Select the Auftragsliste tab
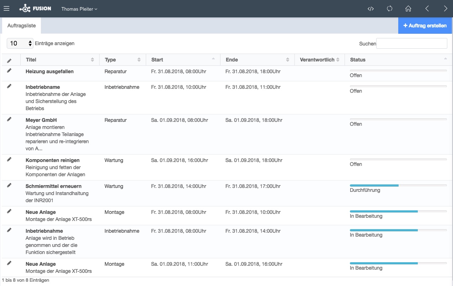This screenshot has height=286, width=453. (x=22, y=26)
